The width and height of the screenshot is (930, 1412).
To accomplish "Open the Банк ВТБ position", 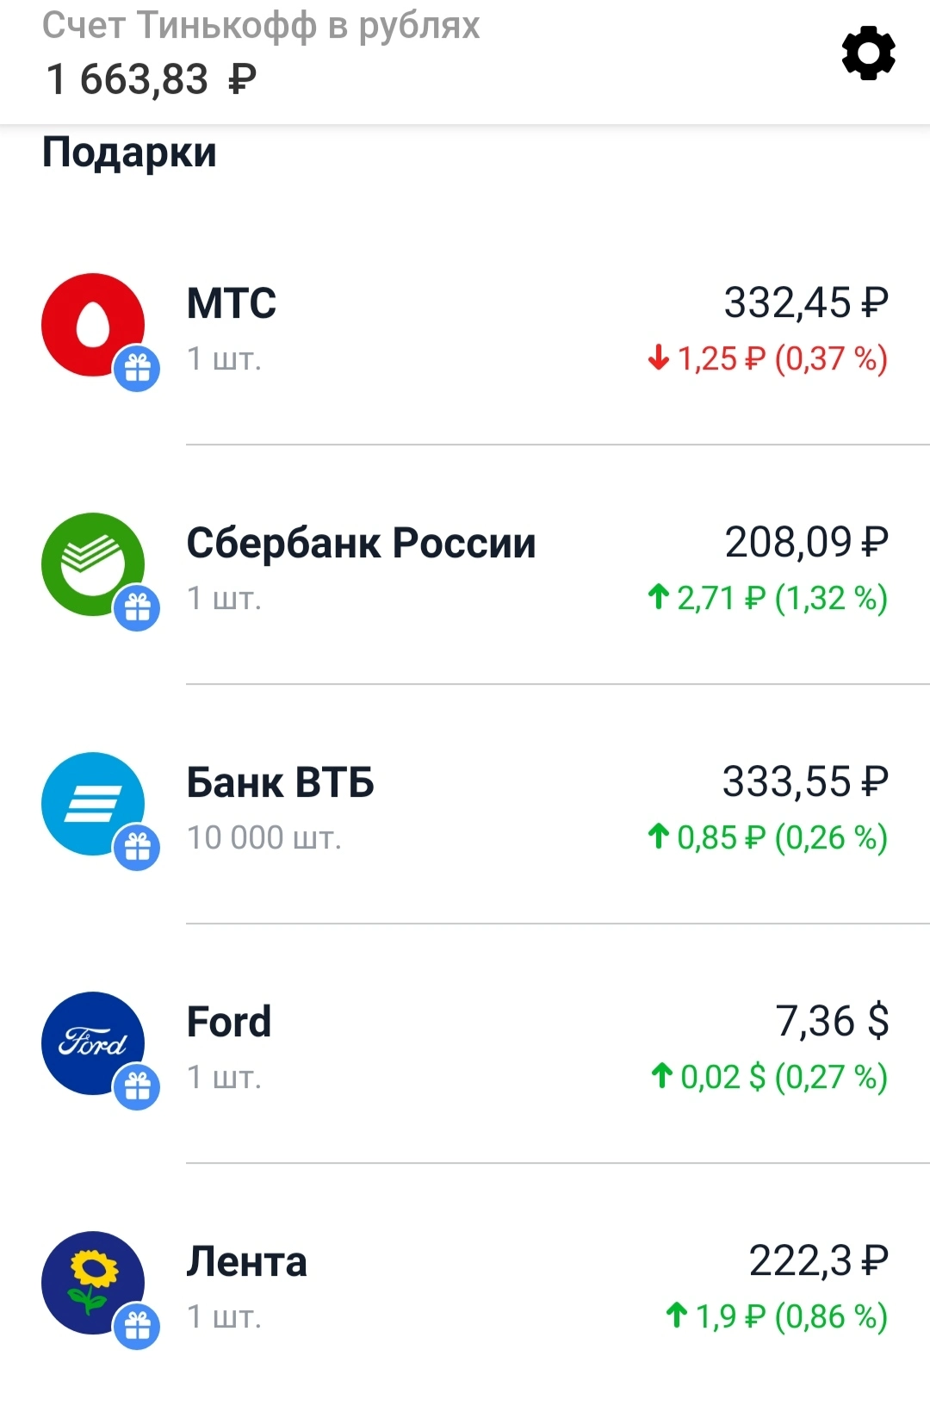I will (465, 805).
